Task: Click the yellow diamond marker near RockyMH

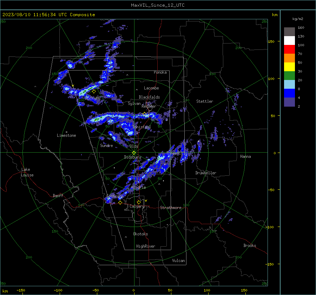Action: pos(94,92)
